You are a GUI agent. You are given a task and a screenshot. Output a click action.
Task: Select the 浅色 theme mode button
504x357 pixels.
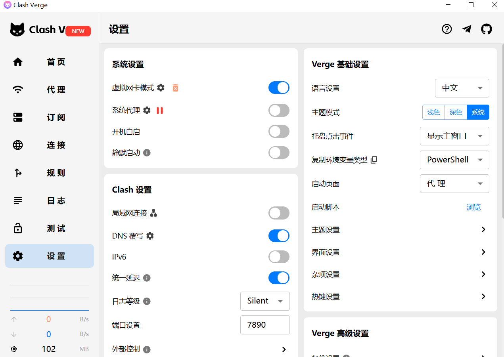point(433,112)
